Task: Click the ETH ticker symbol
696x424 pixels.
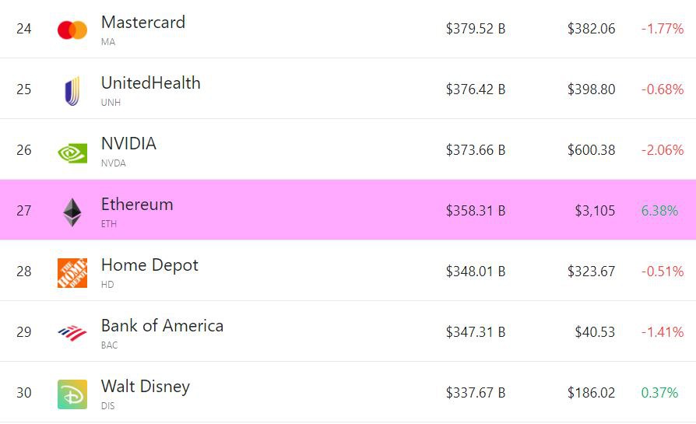Action: (x=109, y=224)
